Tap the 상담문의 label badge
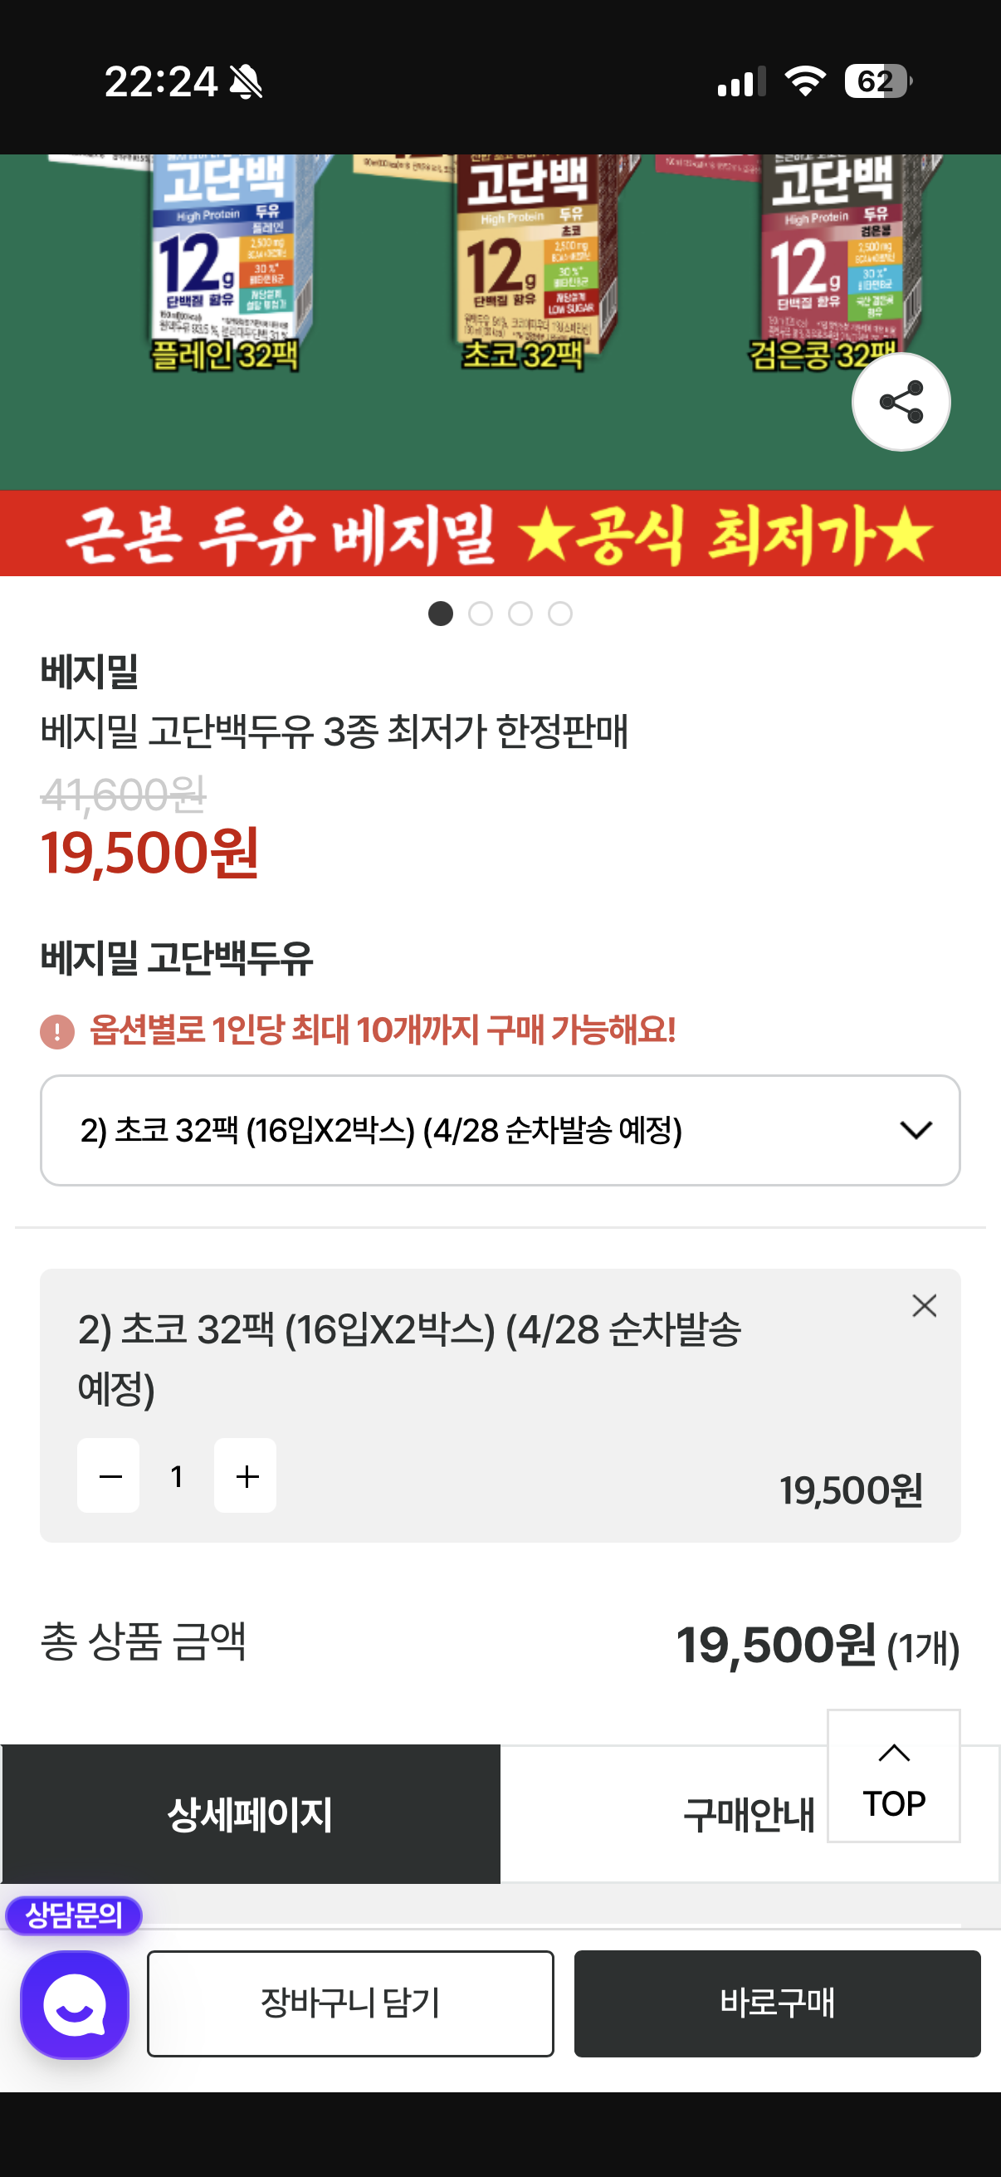1001x2177 pixels. point(74,1915)
